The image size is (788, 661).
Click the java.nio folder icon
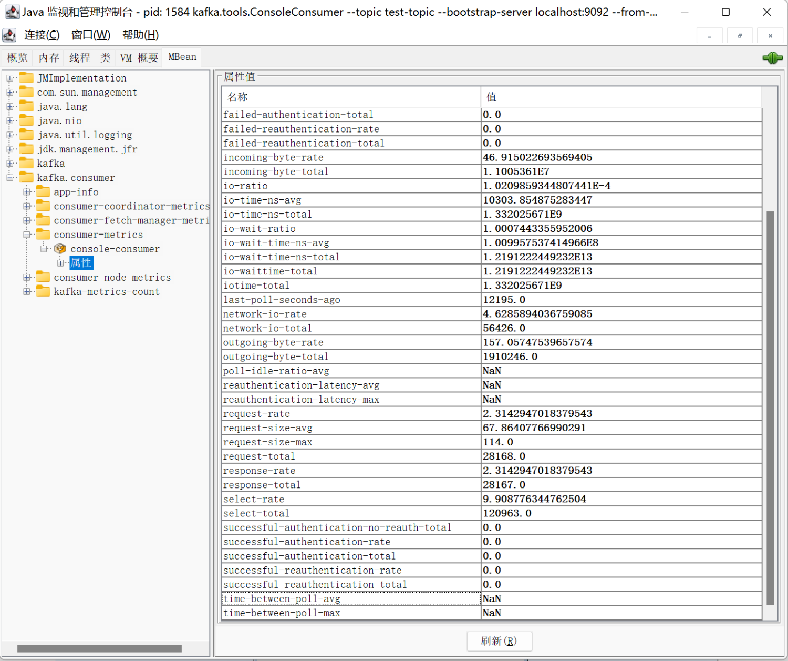27,120
